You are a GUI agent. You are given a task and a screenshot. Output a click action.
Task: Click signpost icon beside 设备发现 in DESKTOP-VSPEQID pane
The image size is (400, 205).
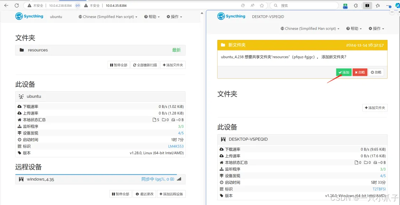pos(222,176)
